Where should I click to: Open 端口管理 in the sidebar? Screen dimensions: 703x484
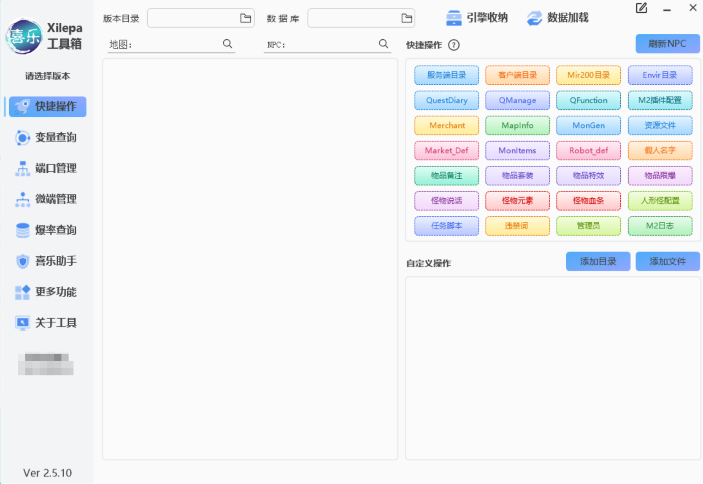pos(48,168)
